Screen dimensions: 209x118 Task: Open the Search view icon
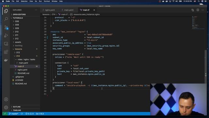6,19
